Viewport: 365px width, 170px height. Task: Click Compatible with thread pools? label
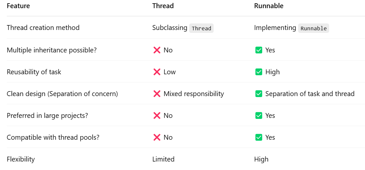pos(53,137)
